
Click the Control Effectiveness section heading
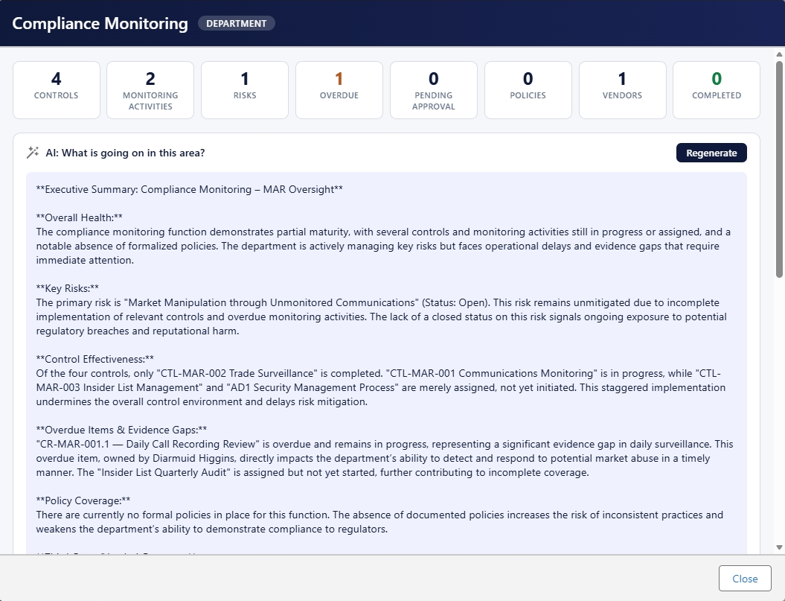click(95, 359)
